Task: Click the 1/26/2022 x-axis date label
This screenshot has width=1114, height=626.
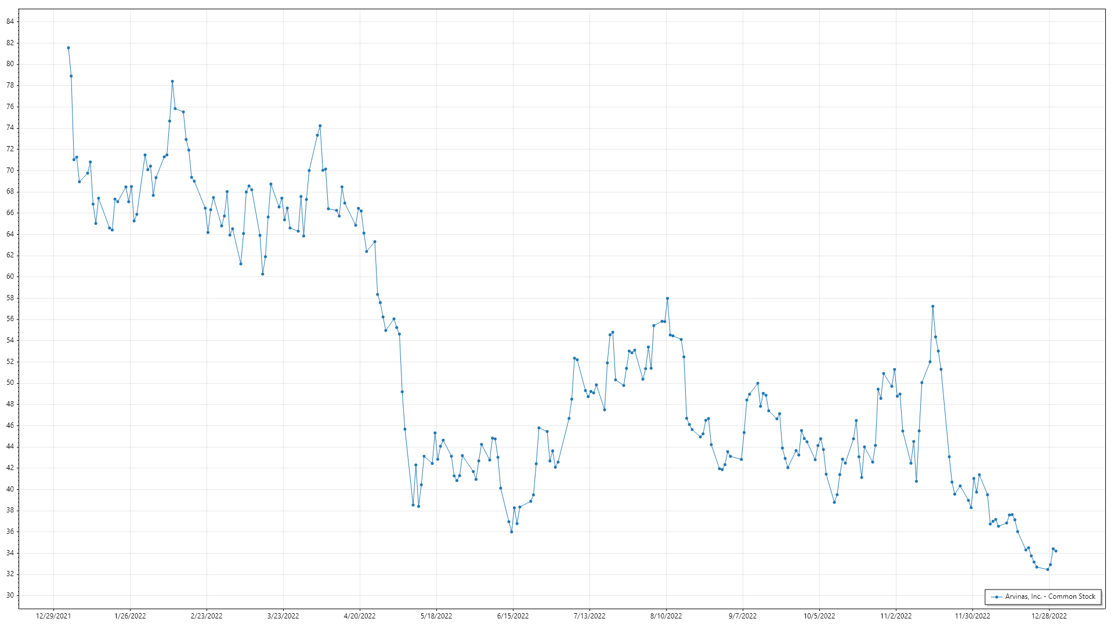Action: [130, 616]
